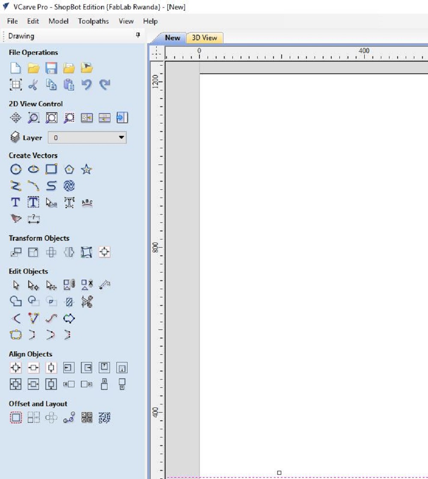Open Job Setup icon
The image size is (428, 479).
(x=15, y=85)
